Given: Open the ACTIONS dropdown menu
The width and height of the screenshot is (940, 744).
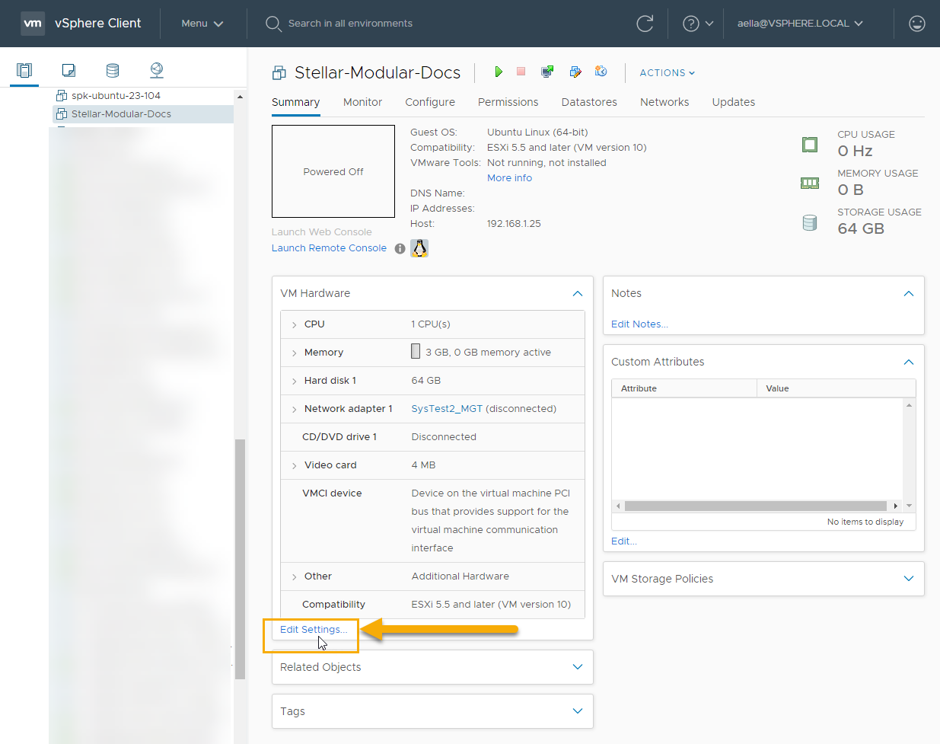Looking at the screenshot, I should (667, 73).
